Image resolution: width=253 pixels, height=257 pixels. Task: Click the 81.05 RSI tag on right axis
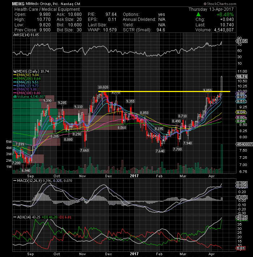pyautogui.click(x=242, y=41)
